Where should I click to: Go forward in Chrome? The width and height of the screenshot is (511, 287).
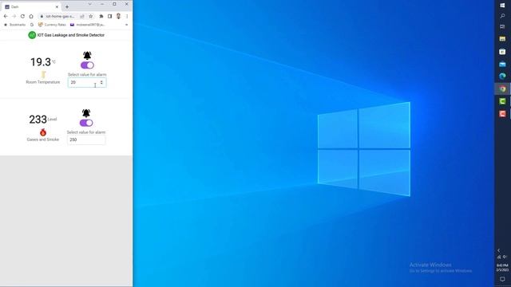tap(14, 16)
